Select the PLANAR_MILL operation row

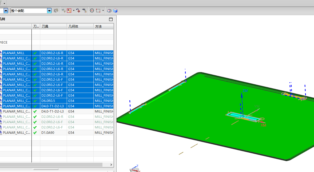tap(57, 53)
